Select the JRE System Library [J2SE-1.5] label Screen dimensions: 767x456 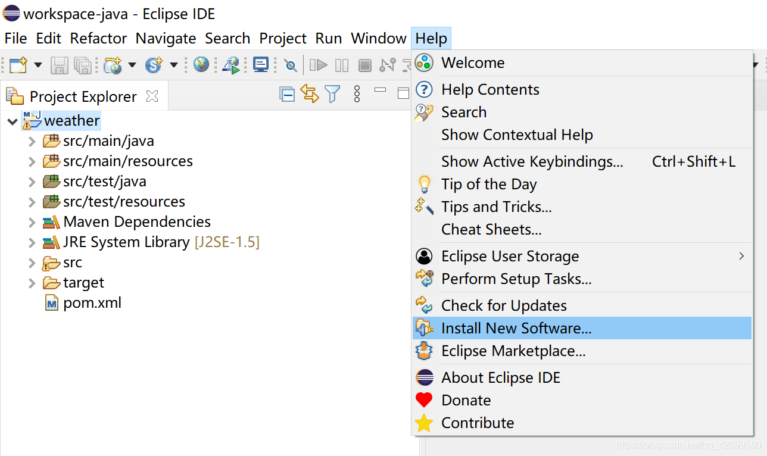161,242
